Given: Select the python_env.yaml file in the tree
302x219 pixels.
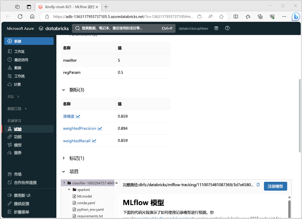Looking at the screenshot, I should [90, 210].
